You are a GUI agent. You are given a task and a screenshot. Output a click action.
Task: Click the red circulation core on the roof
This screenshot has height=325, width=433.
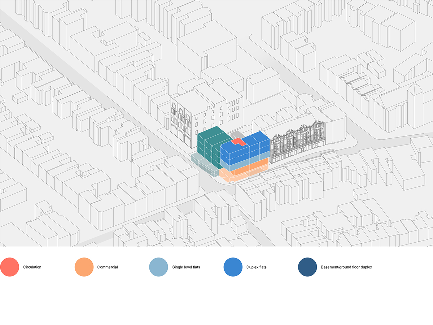[x=239, y=142]
